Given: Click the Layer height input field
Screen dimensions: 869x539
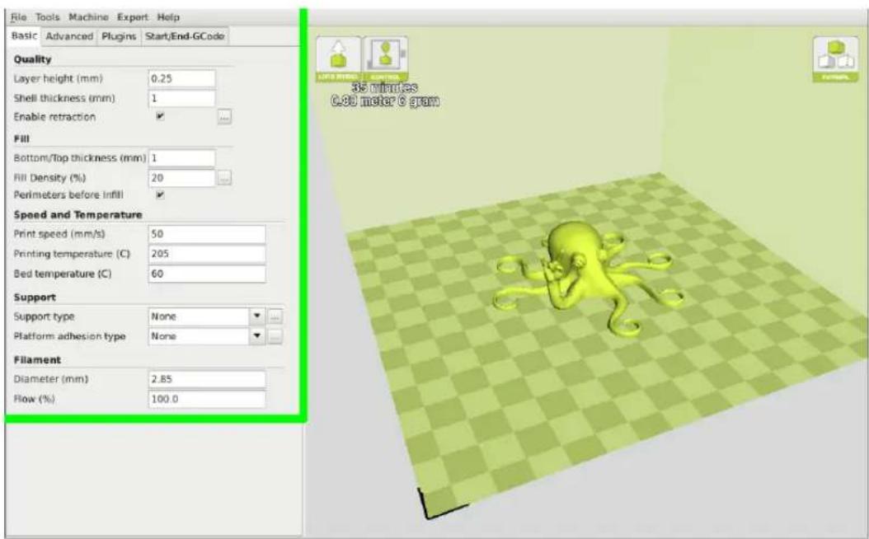Looking at the screenshot, I should click(x=181, y=78).
